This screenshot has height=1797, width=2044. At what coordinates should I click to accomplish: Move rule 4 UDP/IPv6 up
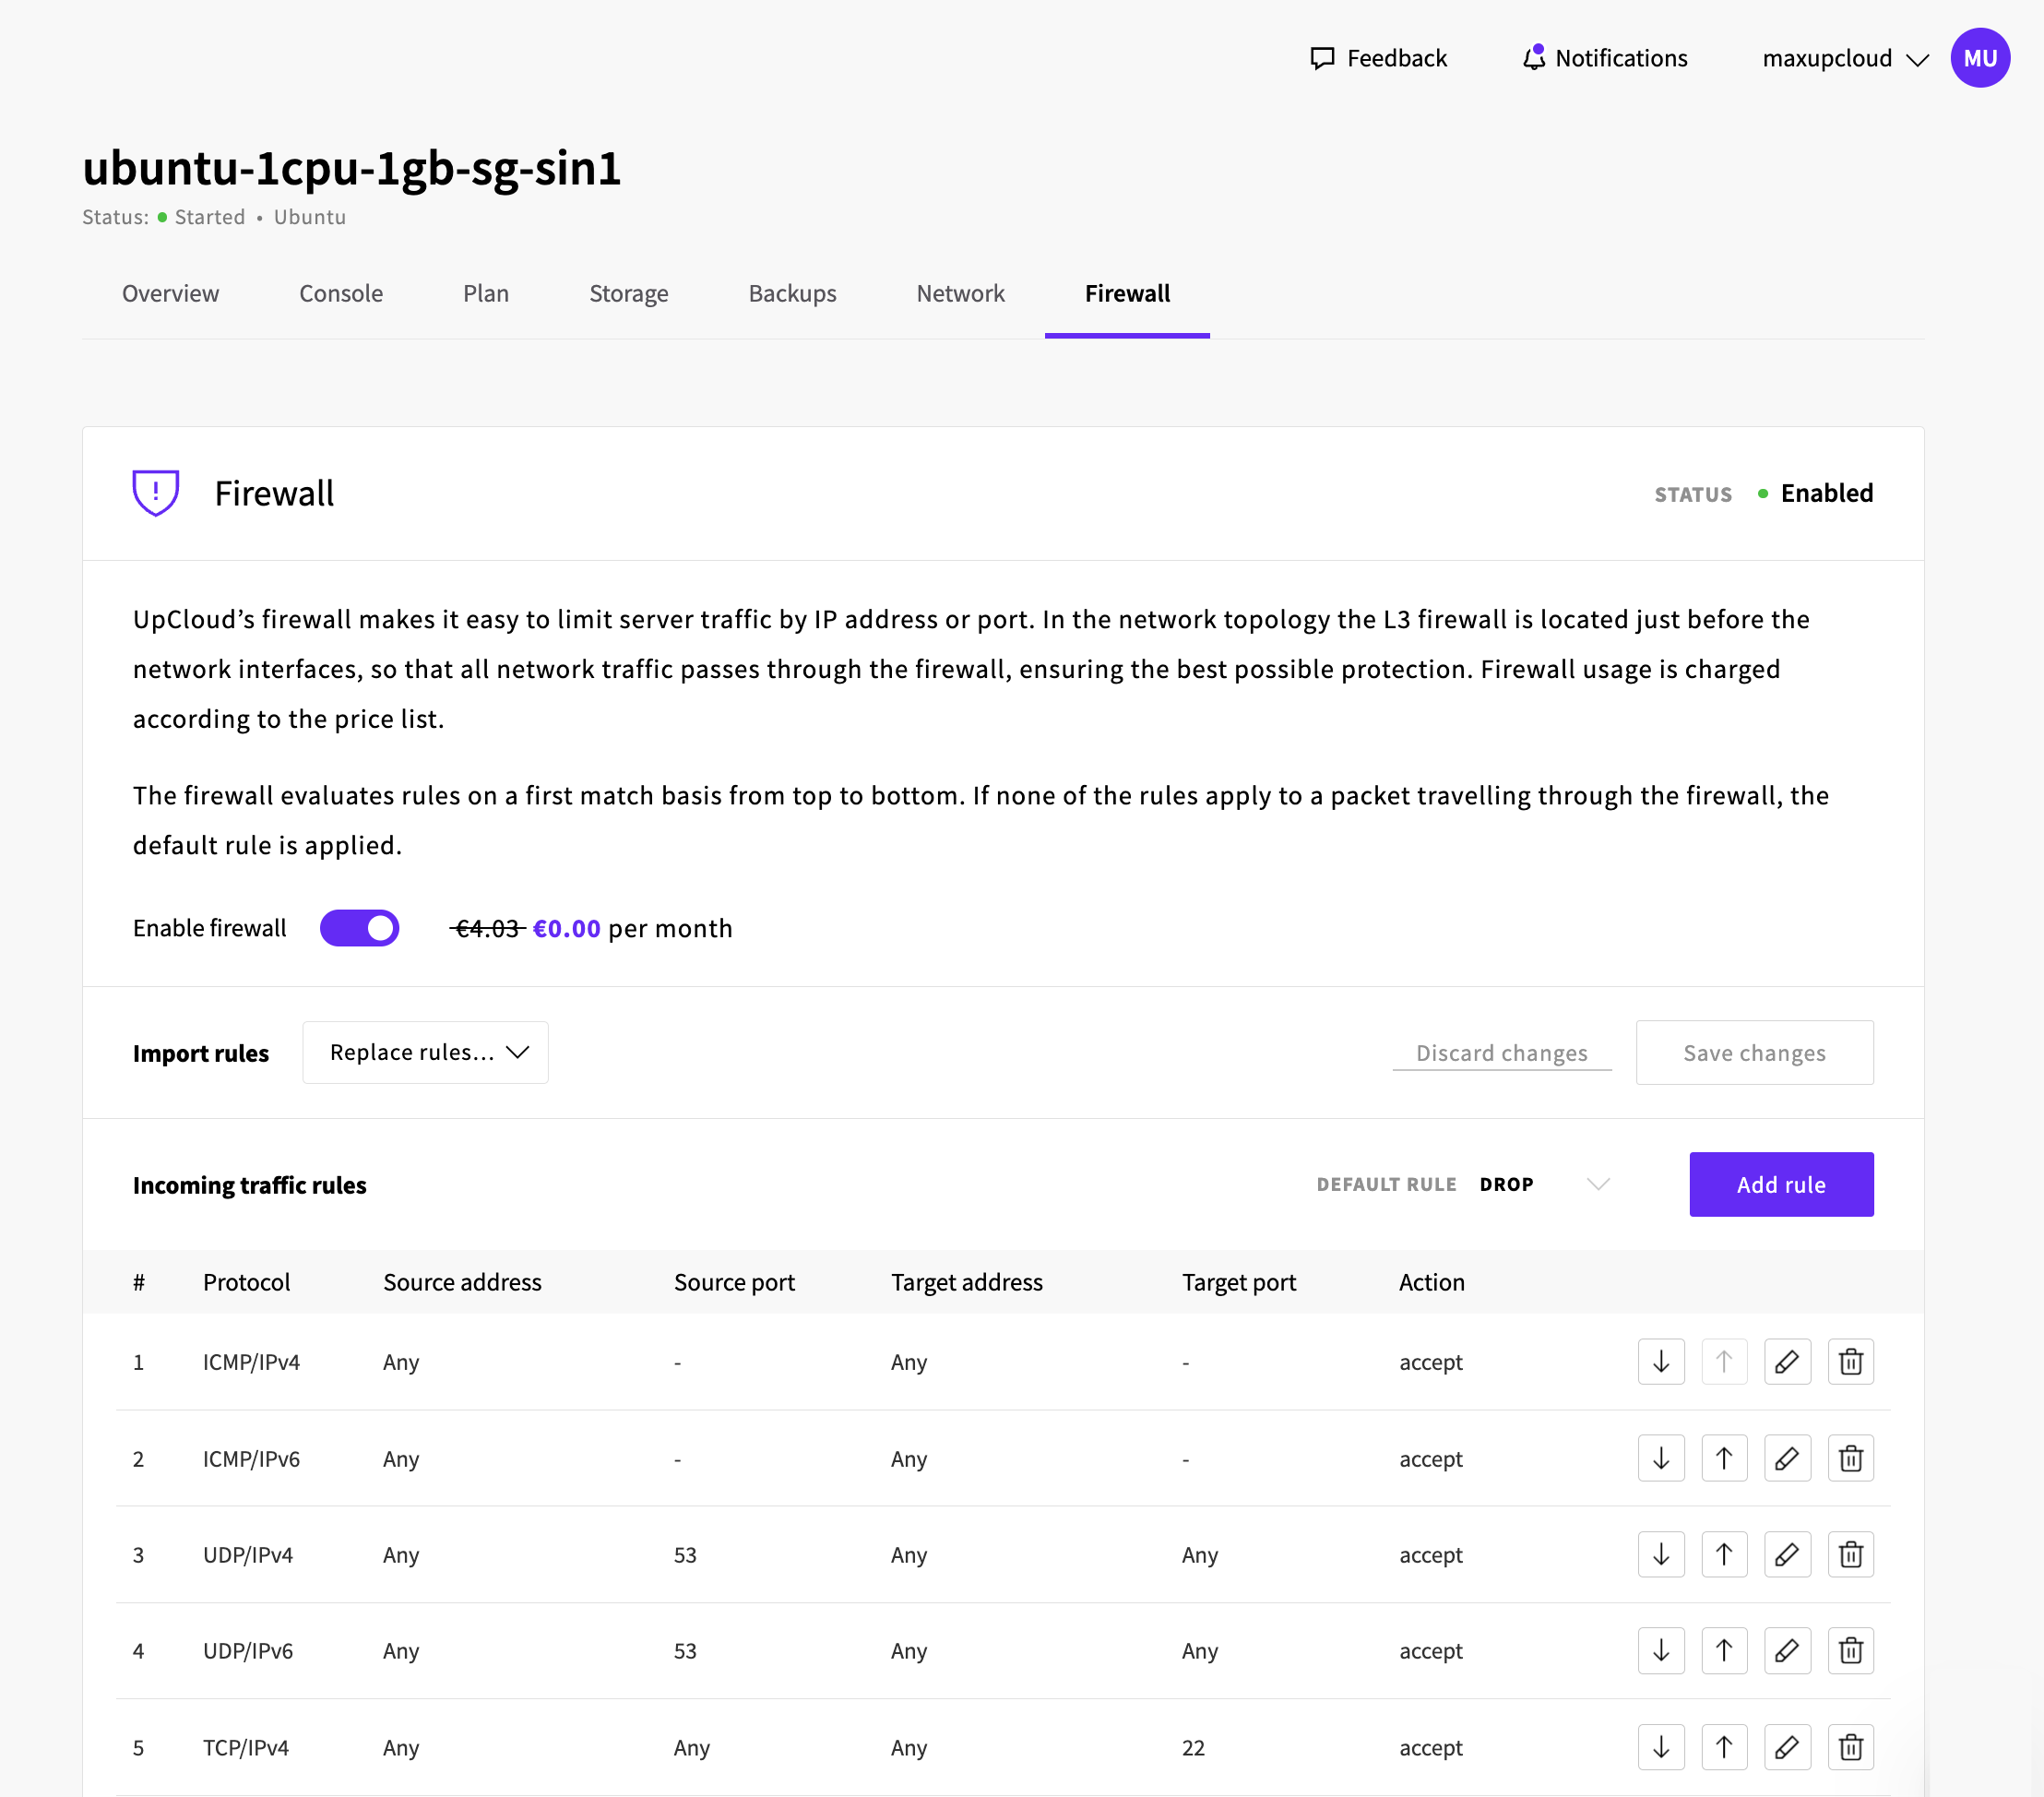(x=1724, y=1650)
